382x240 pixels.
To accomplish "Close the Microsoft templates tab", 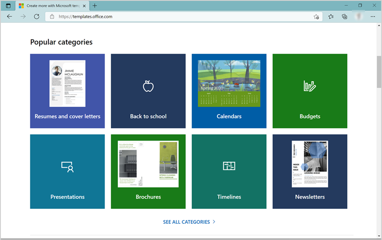I will [x=84, y=6].
